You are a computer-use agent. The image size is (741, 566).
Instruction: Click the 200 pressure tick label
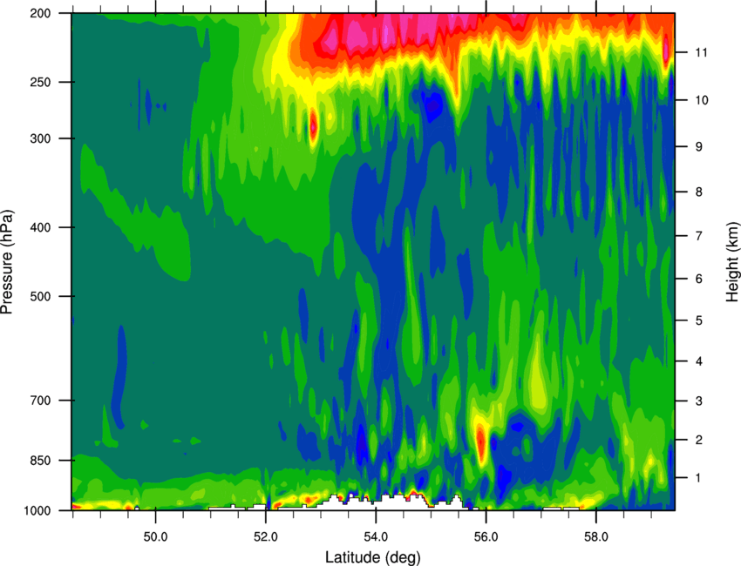click(40, 13)
